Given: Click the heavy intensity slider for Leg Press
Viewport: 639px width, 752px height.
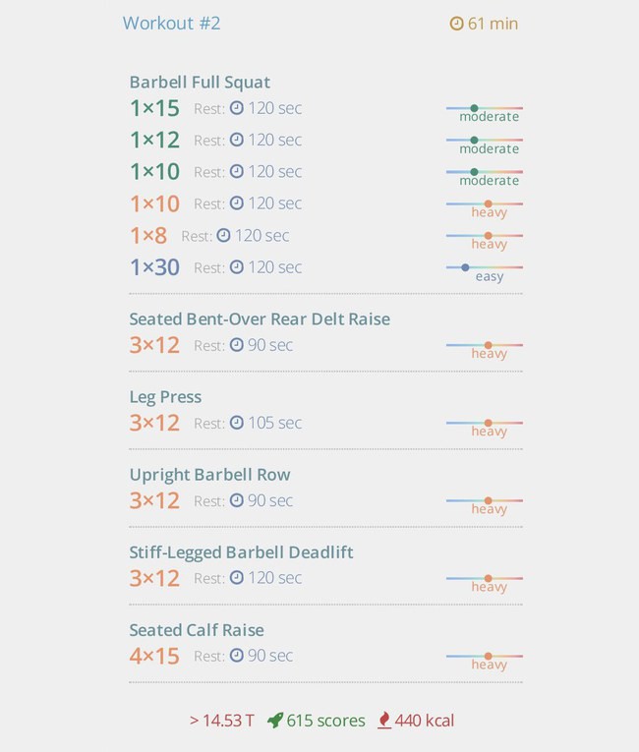Looking at the screenshot, I should pos(485,428).
